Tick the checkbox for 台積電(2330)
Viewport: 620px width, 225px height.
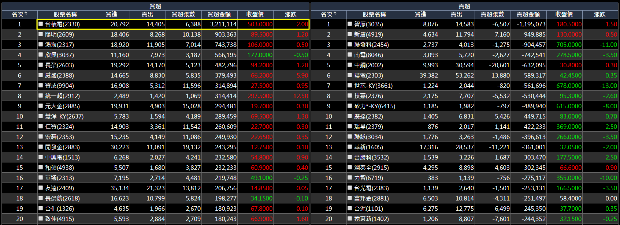click(41, 24)
